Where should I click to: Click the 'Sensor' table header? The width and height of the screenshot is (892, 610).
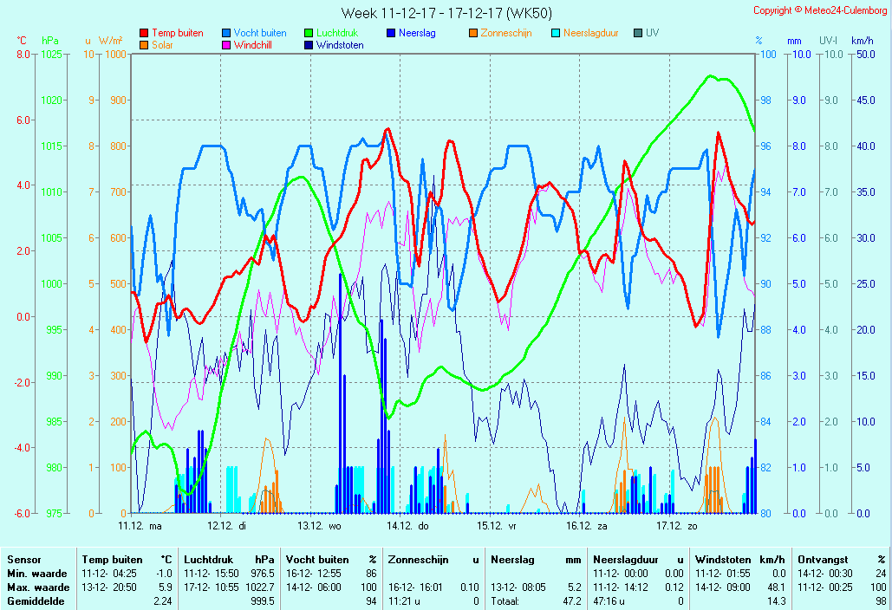coord(23,560)
